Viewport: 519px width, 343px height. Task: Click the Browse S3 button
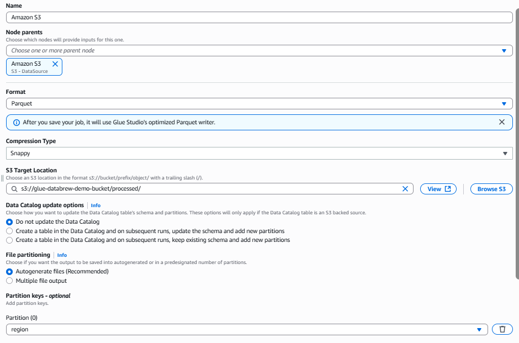pos(491,189)
